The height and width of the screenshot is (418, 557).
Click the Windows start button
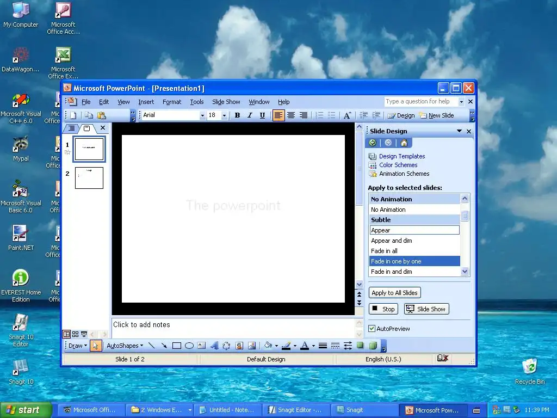point(26,410)
